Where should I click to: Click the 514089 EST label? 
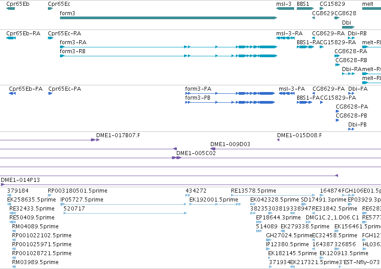coord(266,227)
